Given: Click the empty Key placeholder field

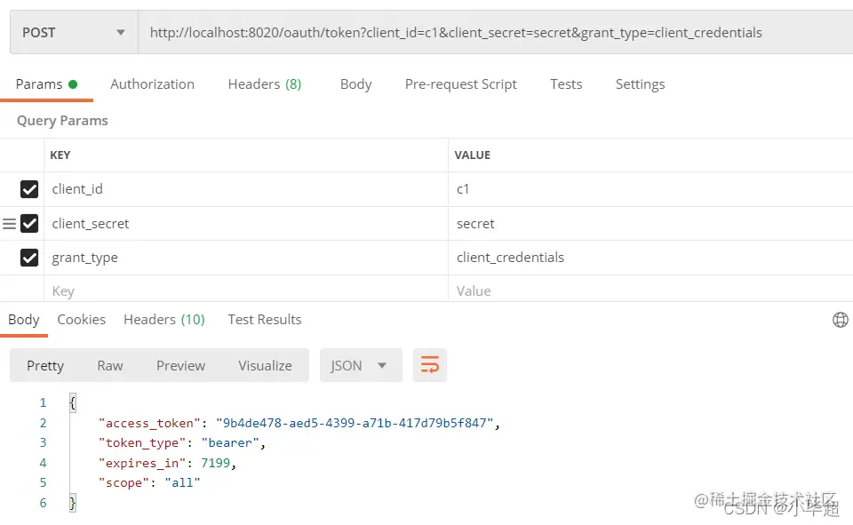Looking at the screenshot, I should click(x=246, y=291).
